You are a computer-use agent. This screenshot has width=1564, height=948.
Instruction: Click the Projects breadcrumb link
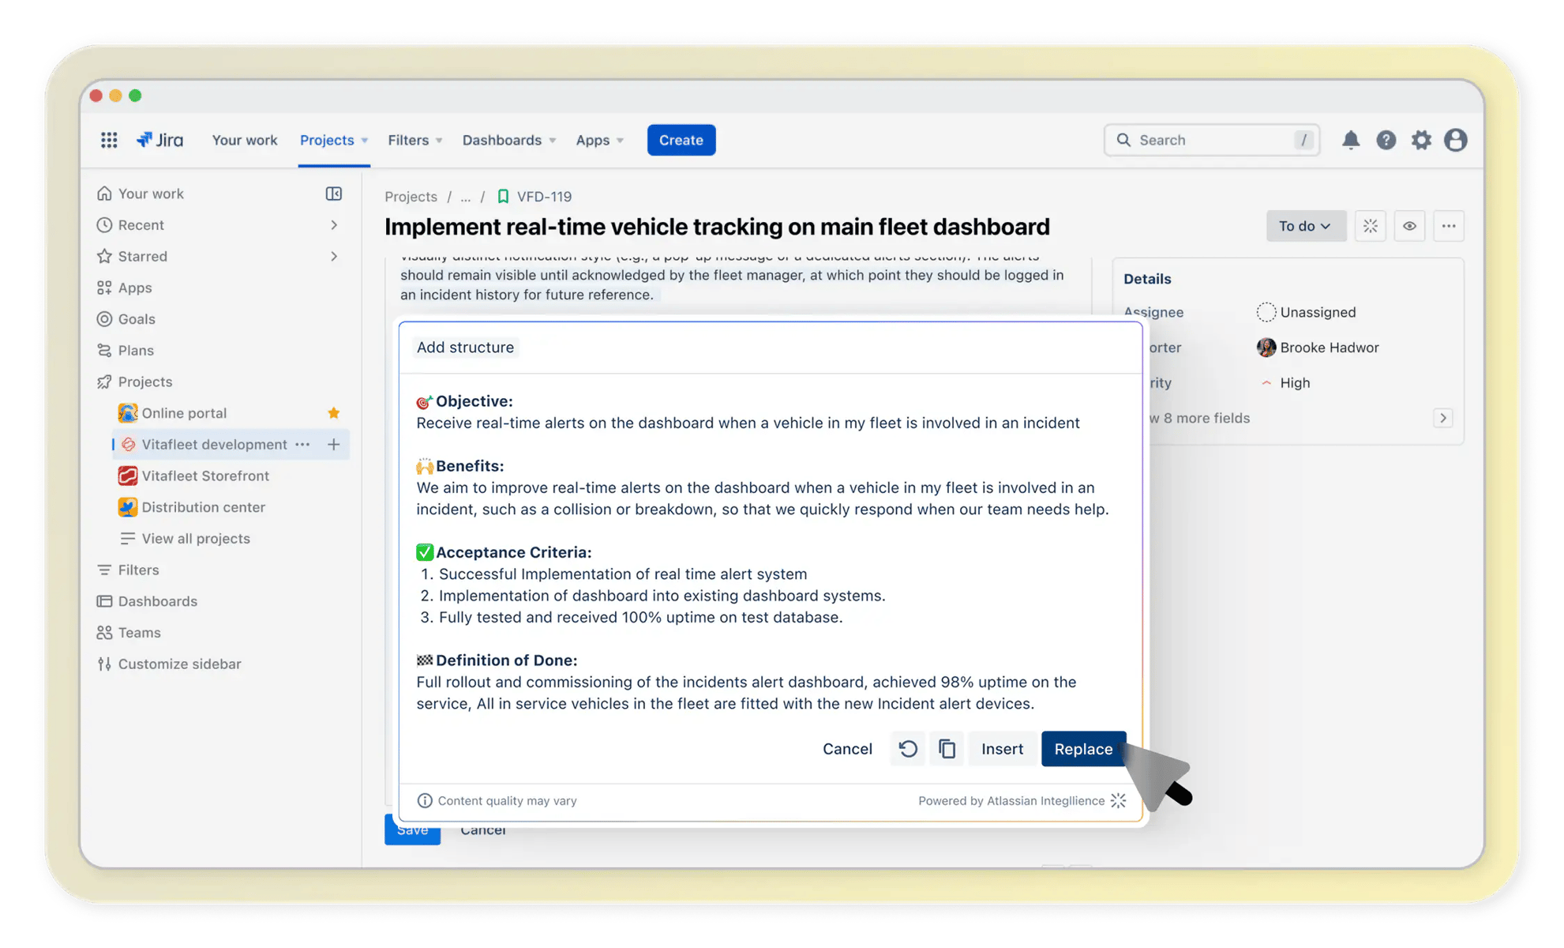click(411, 197)
